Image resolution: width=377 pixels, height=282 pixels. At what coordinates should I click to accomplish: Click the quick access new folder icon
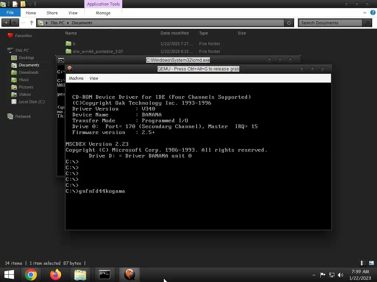click(23, 4)
